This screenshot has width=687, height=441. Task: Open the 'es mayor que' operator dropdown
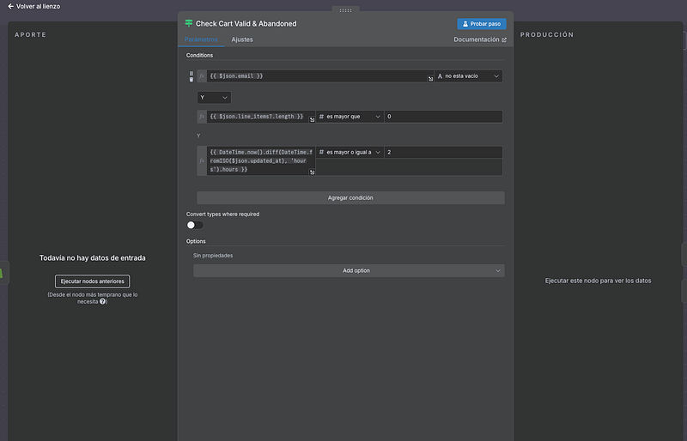tap(350, 117)
